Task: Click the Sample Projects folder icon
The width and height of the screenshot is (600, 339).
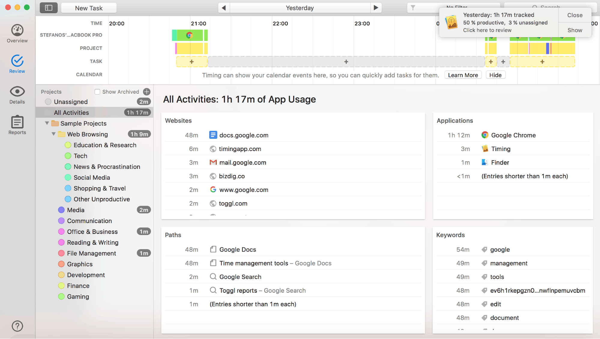Action: click(55, 123)
